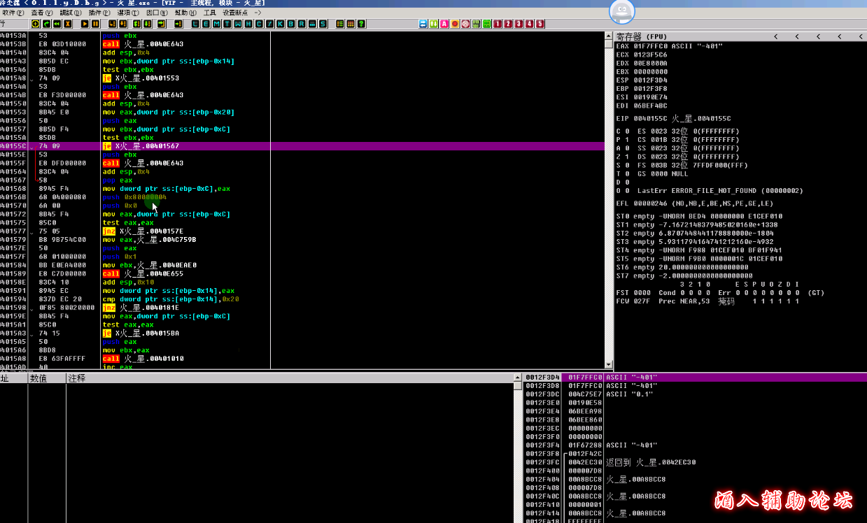
Task: Click the Run (play) toolbar button
Action: 83,24
